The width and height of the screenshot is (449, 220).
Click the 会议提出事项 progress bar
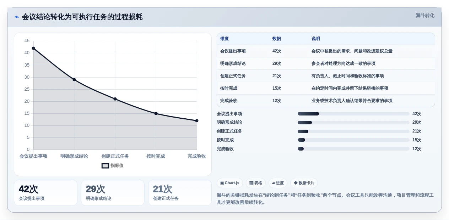353,114
